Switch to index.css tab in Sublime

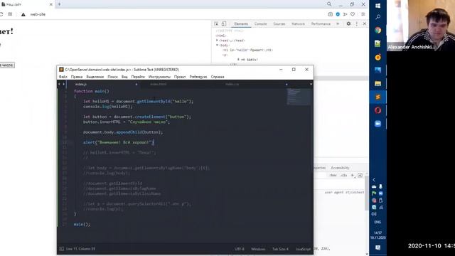pos(232,85)
